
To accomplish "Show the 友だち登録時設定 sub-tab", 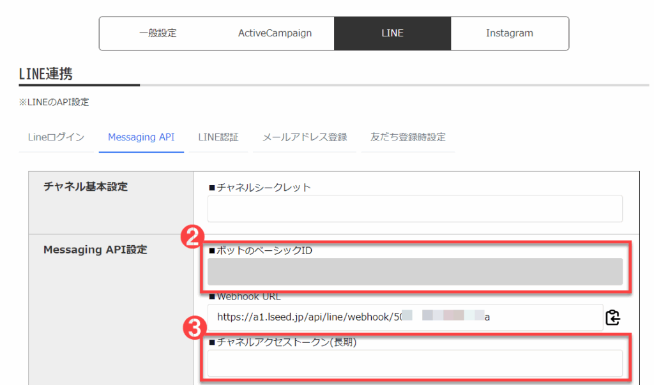I will (x=407, y=137).
